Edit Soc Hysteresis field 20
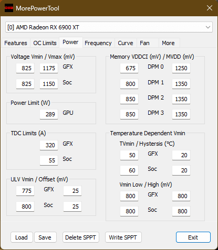Image resolution: width=218 pixels, height=250 pixels. coord(181,170)
